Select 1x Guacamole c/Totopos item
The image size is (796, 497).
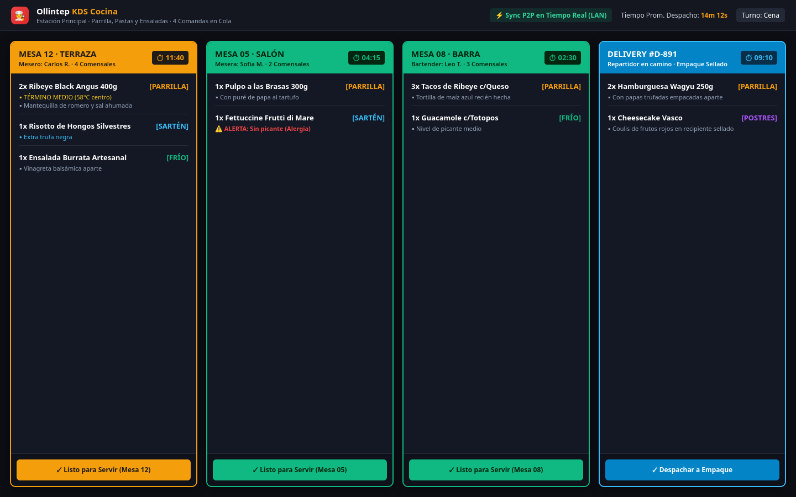point(455,118)
